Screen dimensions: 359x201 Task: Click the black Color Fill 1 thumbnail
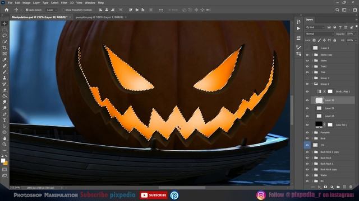coord(319,125)
